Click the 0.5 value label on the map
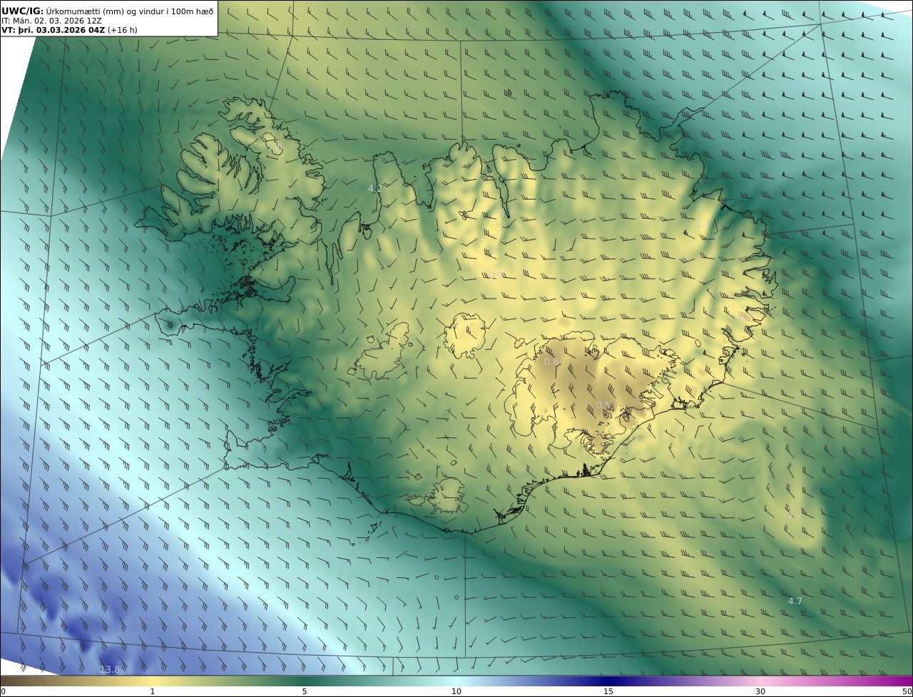This screenshot has height=697, width=913. 603,406
